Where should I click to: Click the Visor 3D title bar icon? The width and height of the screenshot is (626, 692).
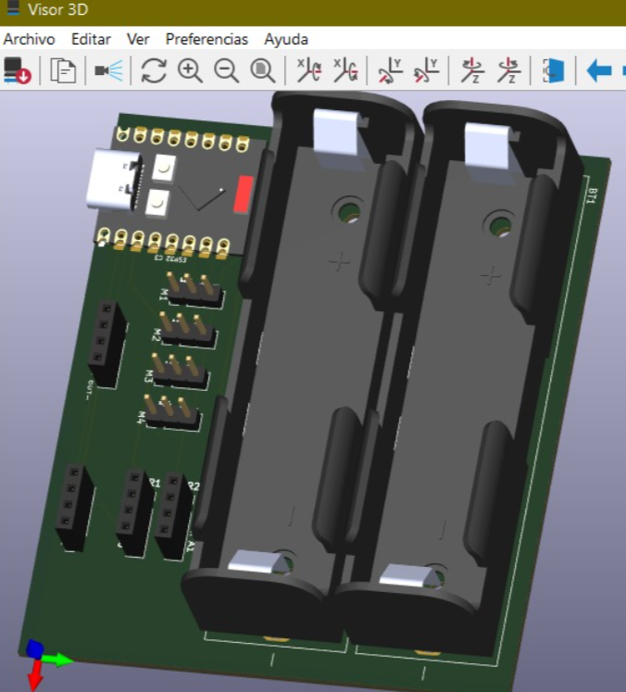pyautogui.click(x=13, y=9)
